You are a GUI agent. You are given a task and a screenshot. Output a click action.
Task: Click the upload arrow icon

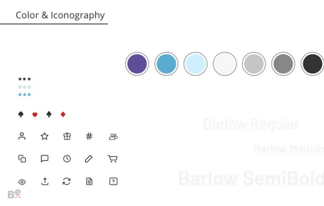pyautogui.click(x=45, y=181)
